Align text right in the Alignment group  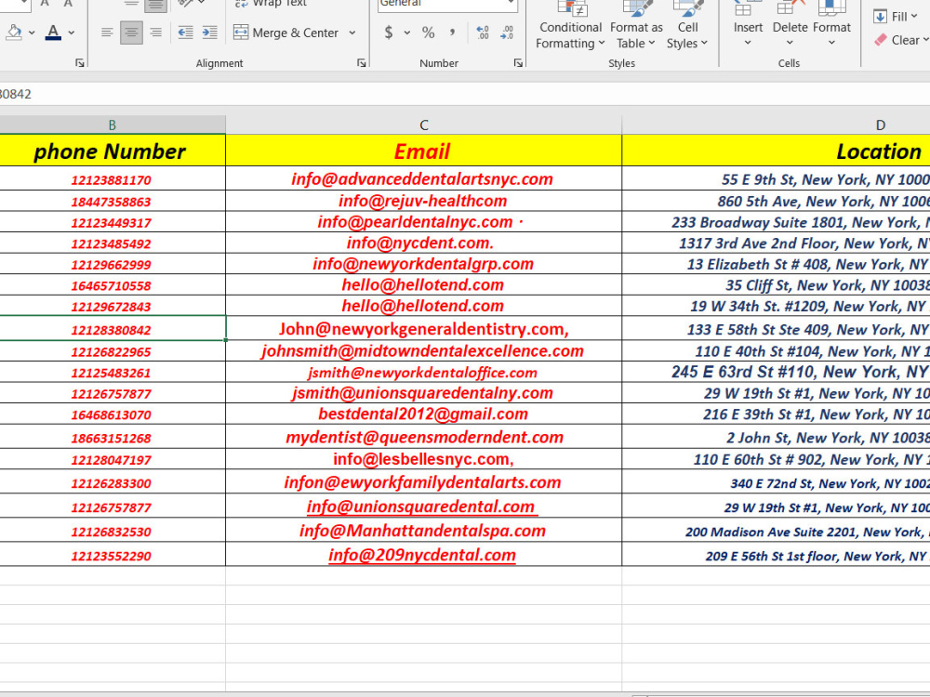pyautogui.click(x=156, y=33)
